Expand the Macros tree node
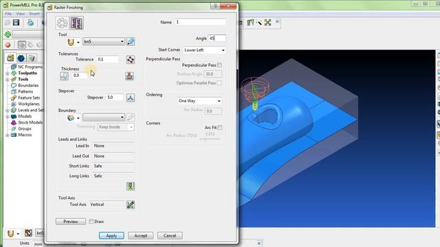 (x=8, y=135)
